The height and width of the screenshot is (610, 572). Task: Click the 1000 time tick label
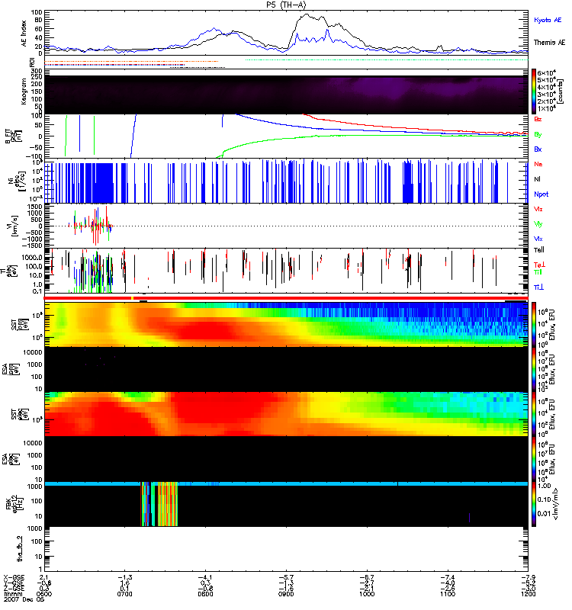point(367,594)
